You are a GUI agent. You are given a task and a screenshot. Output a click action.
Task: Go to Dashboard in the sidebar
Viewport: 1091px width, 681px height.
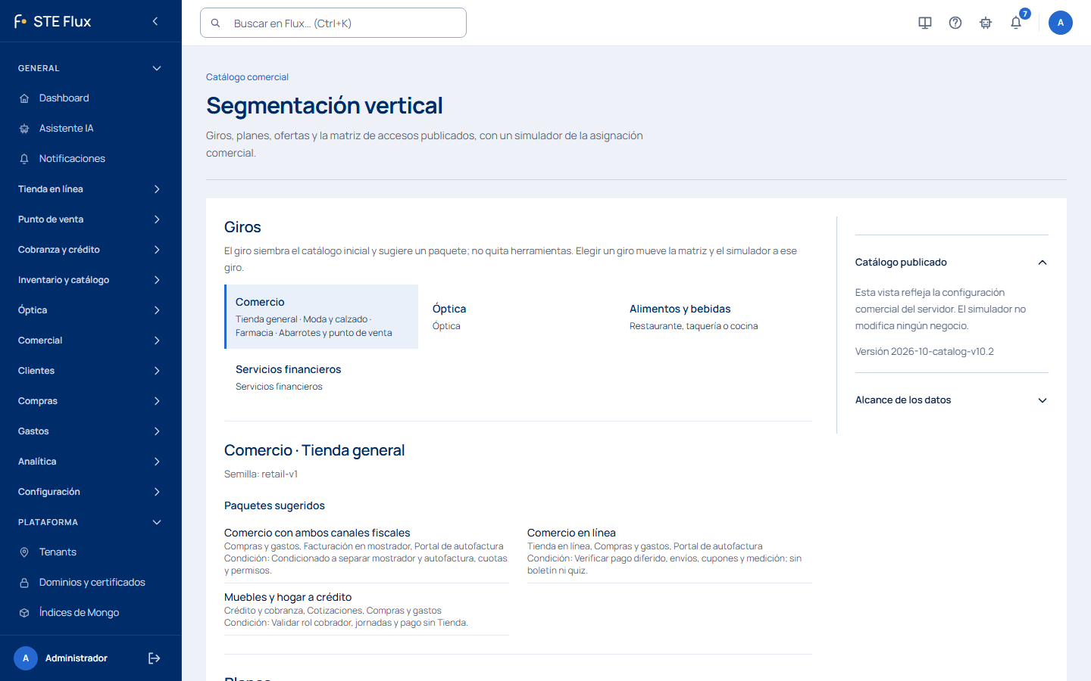[x=91, y=98]
